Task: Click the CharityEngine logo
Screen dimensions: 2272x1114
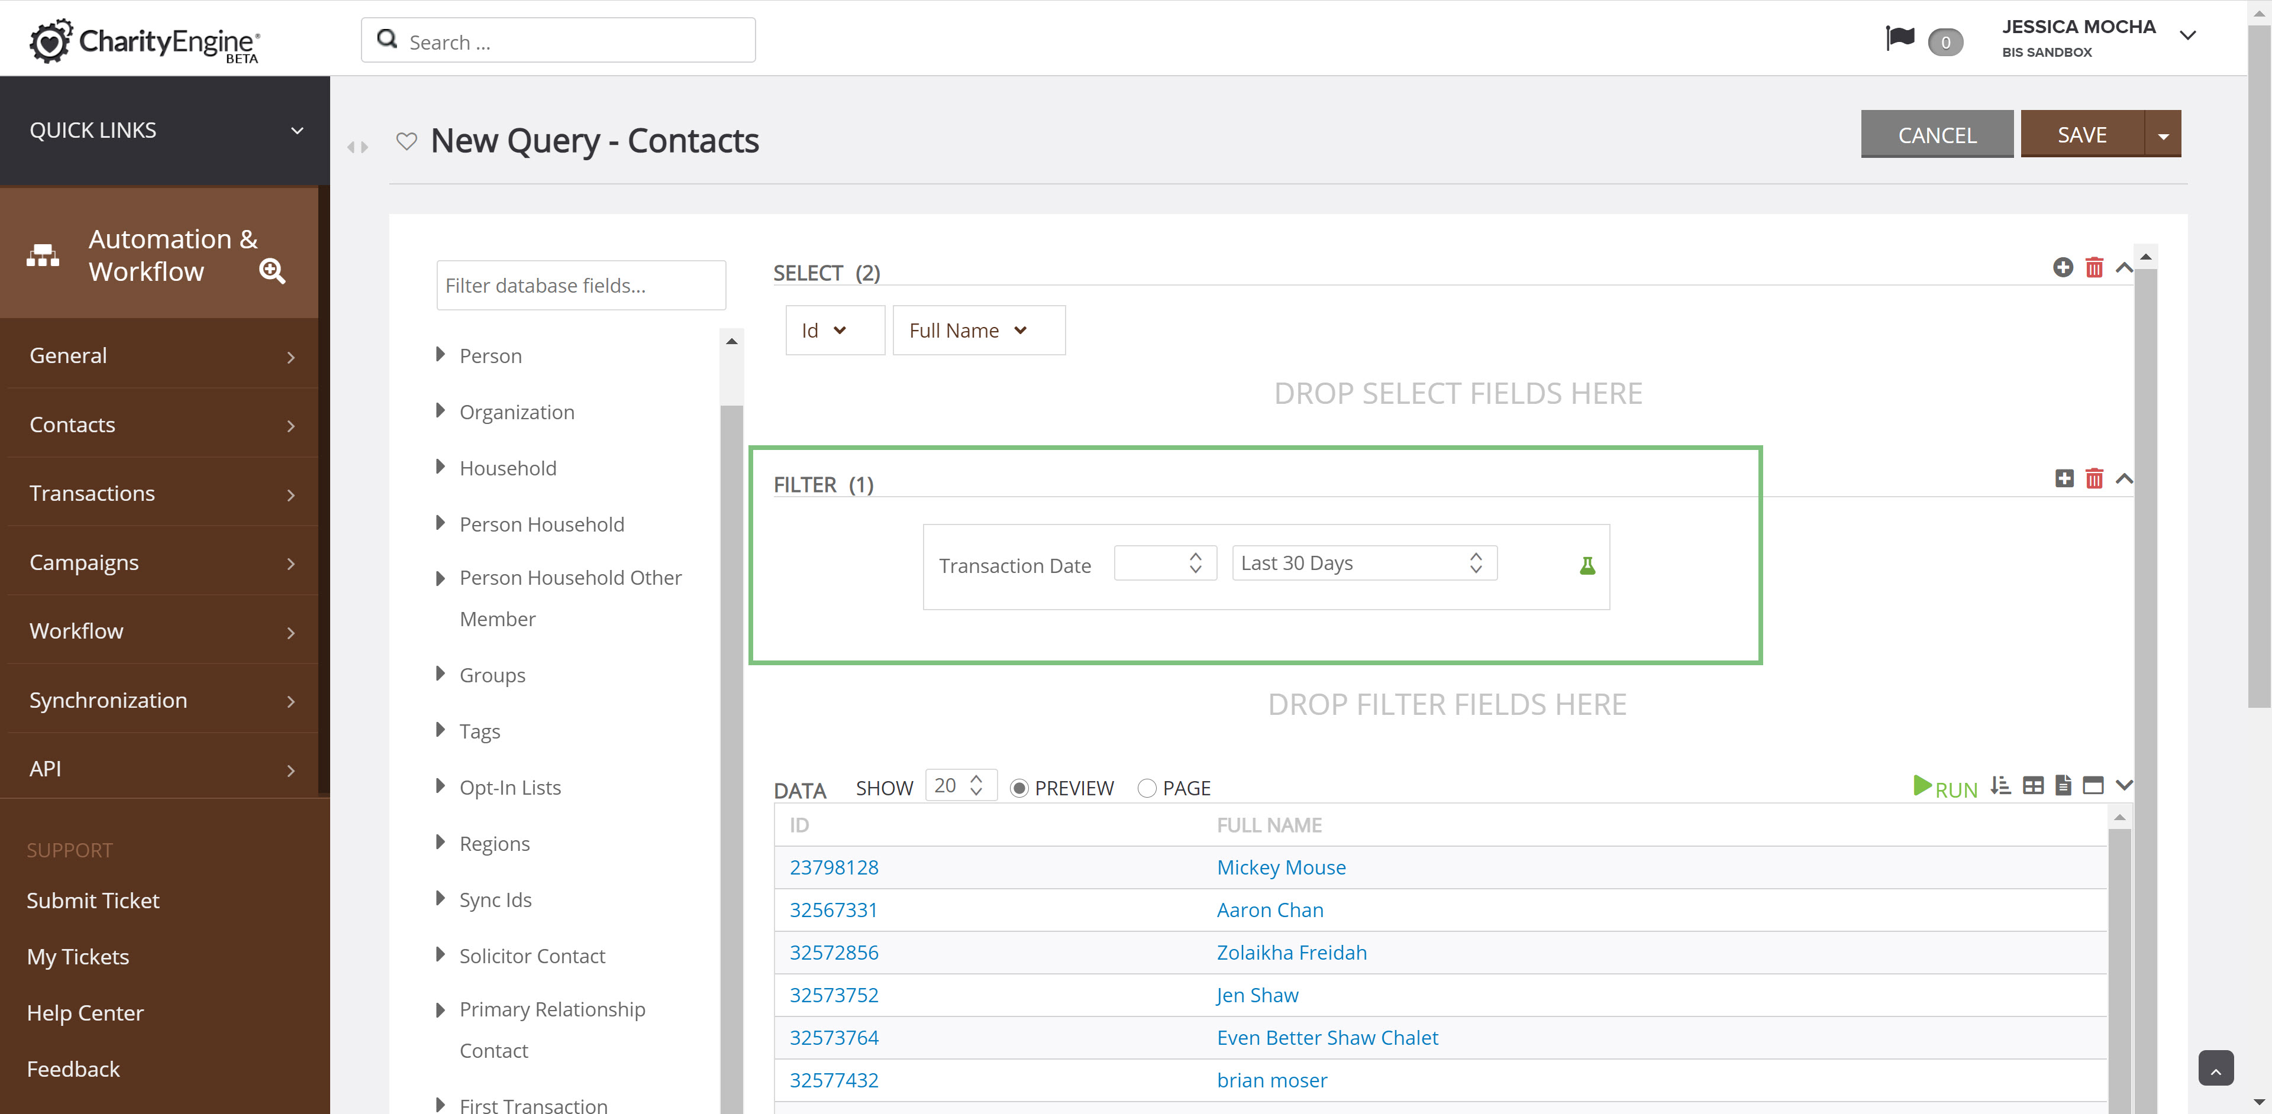Action: [x=146, y=41]
